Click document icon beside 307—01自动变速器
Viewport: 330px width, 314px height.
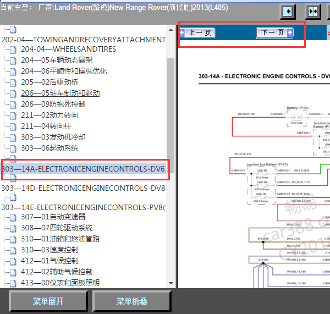pyautogui.click(x=13, y=217)
